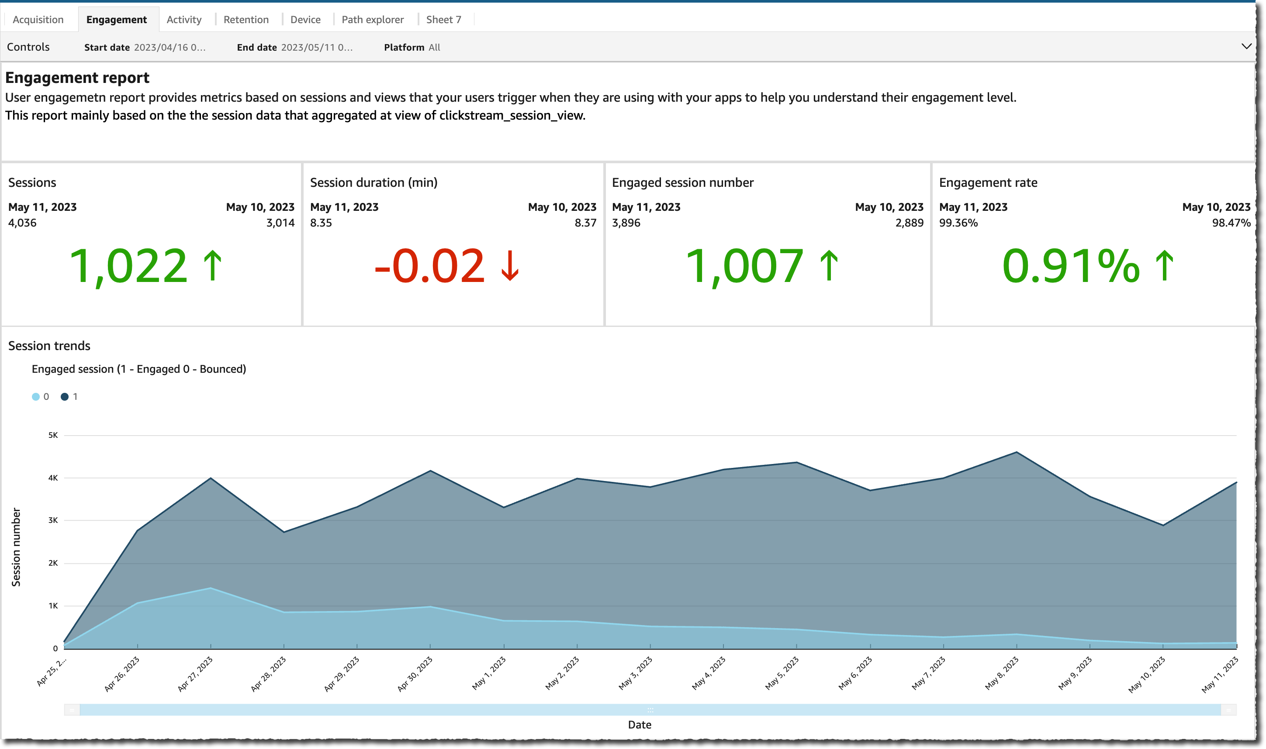Open the Device tab
The width and height of the screenshot is (1266, 749).
click(305, 19)
